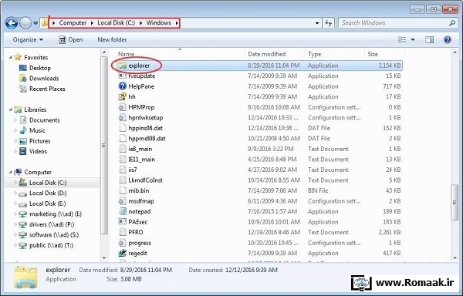Click the Open toolbar button

coord(70,39)
